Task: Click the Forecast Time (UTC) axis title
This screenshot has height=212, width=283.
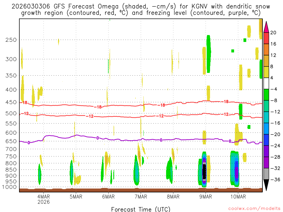Action: (x=141, y=209)
